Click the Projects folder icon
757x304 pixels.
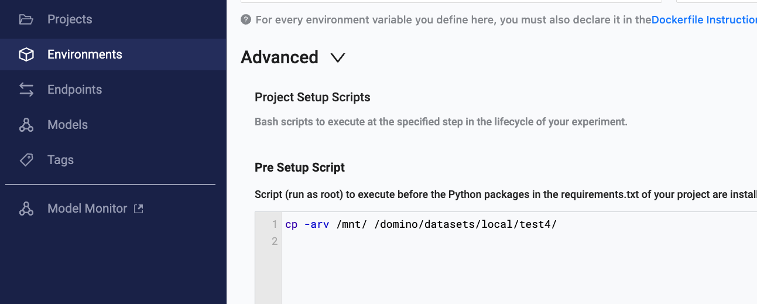26,19
